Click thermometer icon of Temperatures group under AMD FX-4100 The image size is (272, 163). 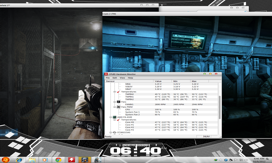pyautogui.click(x=119, y=120)
